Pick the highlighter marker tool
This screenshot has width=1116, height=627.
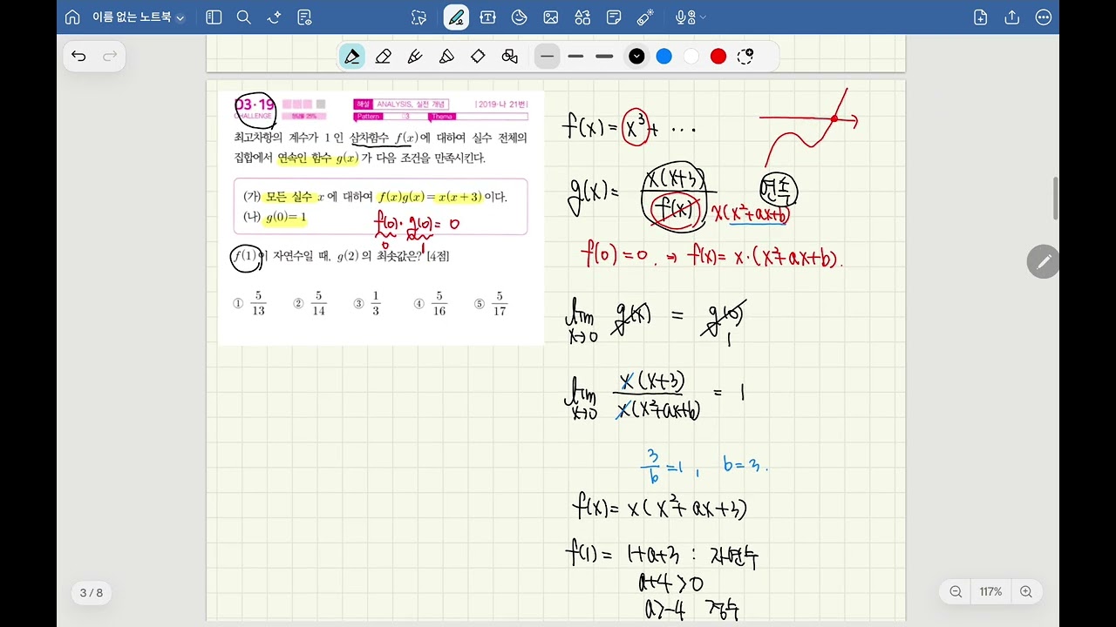pyautogui.click(x=446, y=57)
